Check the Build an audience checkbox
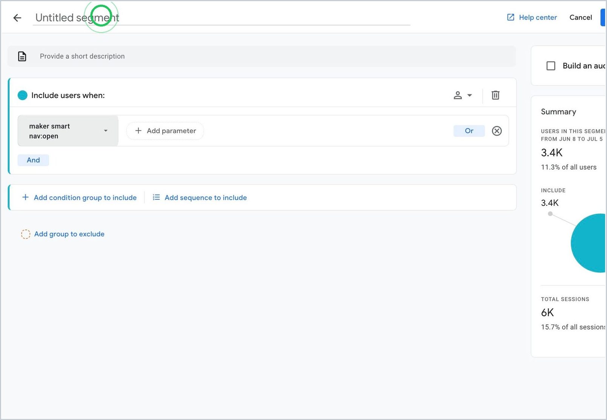The width and height of the screenshot is (607, 420). (x=551, y=66)
